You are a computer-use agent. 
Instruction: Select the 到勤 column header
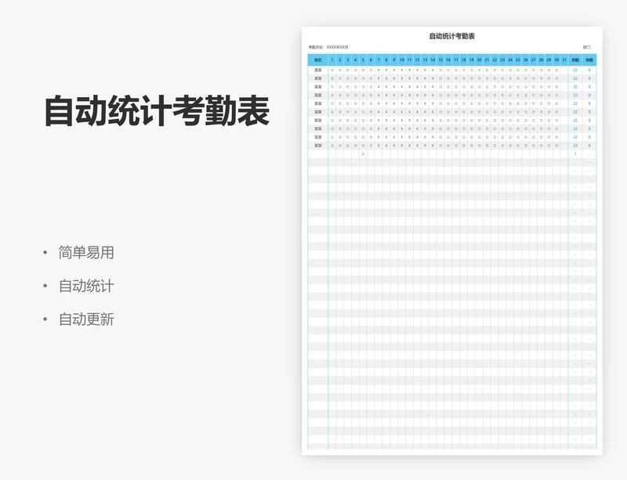coord(575,60)
